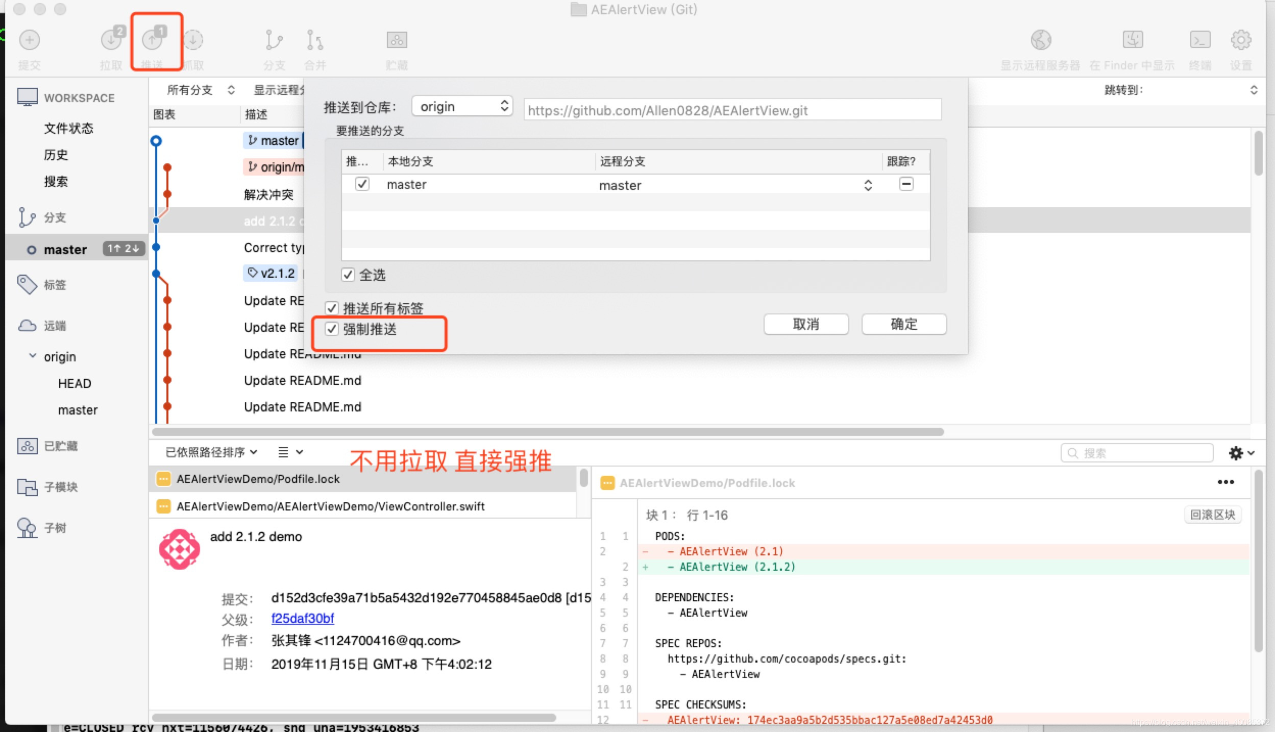Open parent commit link f25daf30bf

[302, 618]
